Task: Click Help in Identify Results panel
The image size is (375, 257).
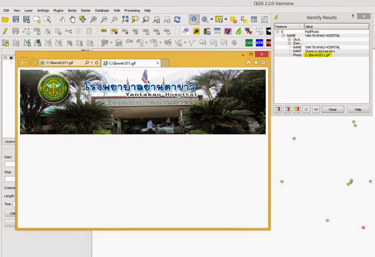Action: point(358,110)
